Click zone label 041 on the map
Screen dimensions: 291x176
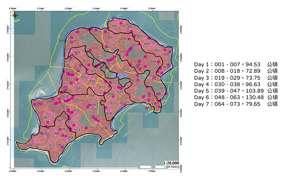84,77
